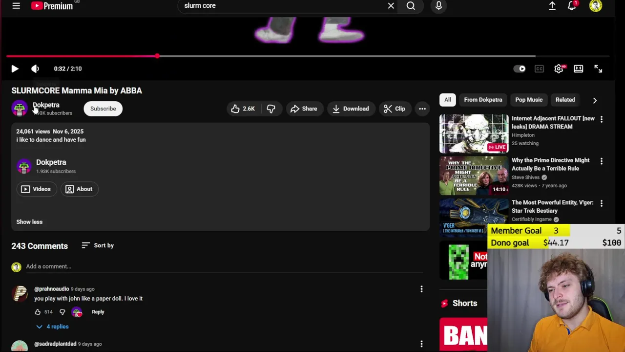Open the account avatar menu
This screenshot has width=625, height=352.
tap(596, 6)
